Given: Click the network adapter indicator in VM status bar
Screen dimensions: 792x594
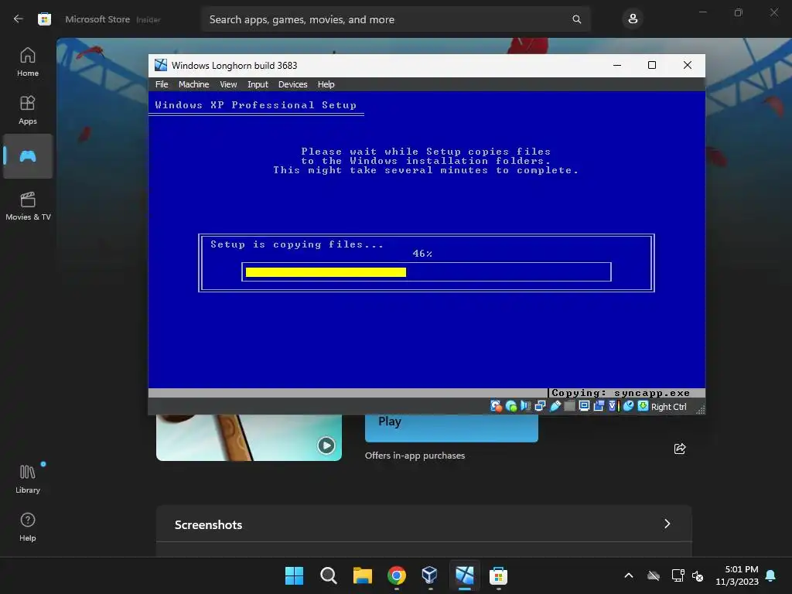Looking at the screenshot, I should tap(540, 406).
